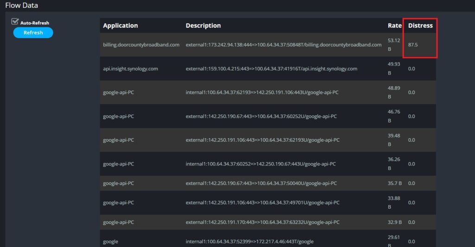Click the 46.76 B rate value
This screenshot has height=247, width=475.
tap(394, 116)
